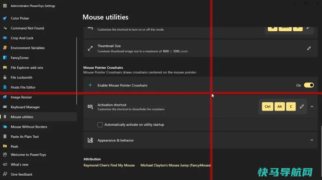Viewport: 322px width, 180px height.
Task: Collapse the Activation shortcut section chevron
Action: point(312,107)
